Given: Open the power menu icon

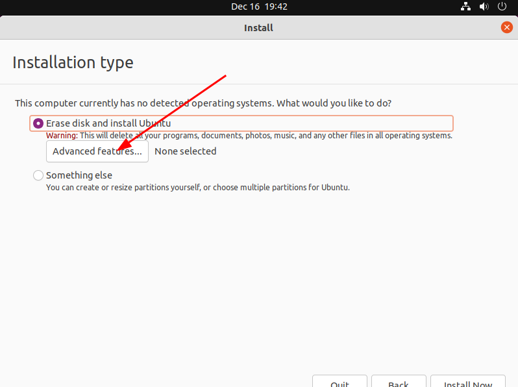Looking at the screenshot, I should [x=502, y=6].
